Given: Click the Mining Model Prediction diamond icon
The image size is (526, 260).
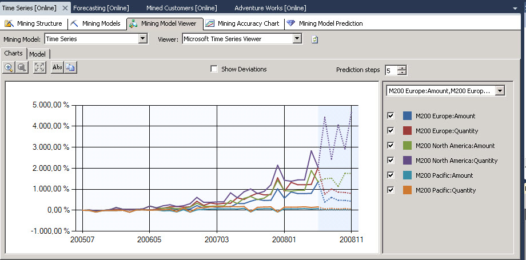Looking at the screenshot, I should coord(291,23).
